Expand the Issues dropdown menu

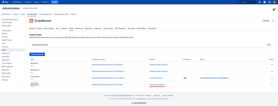pos(37,2)
